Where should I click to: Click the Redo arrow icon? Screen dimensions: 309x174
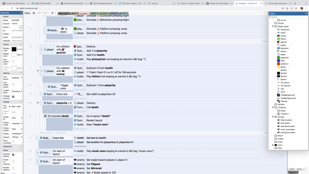click(x=45, y=13)
